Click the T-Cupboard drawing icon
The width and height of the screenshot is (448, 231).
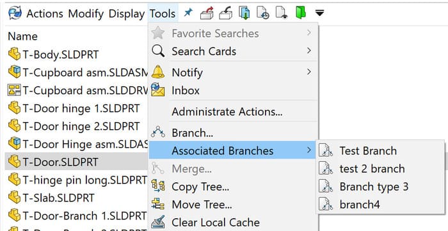coord(14,90)
